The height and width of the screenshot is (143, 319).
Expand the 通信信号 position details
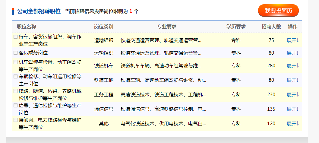tap(292, 109)
